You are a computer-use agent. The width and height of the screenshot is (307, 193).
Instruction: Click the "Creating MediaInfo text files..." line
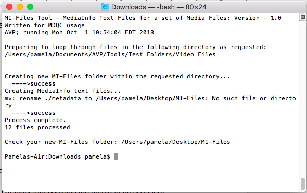point(62,91)
